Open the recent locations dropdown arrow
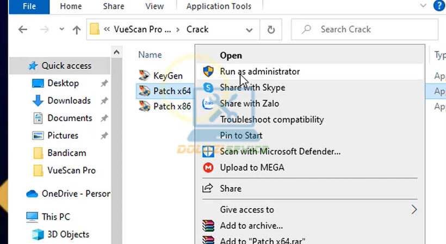The width and height of the screenshot is (446, 244). point(61,30)
